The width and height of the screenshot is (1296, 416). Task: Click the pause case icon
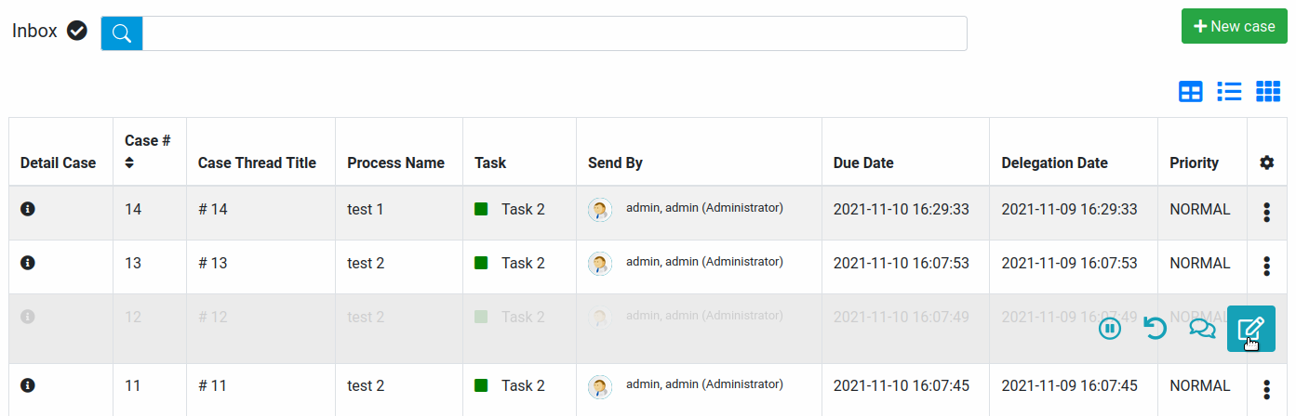tap(1110, 329)
